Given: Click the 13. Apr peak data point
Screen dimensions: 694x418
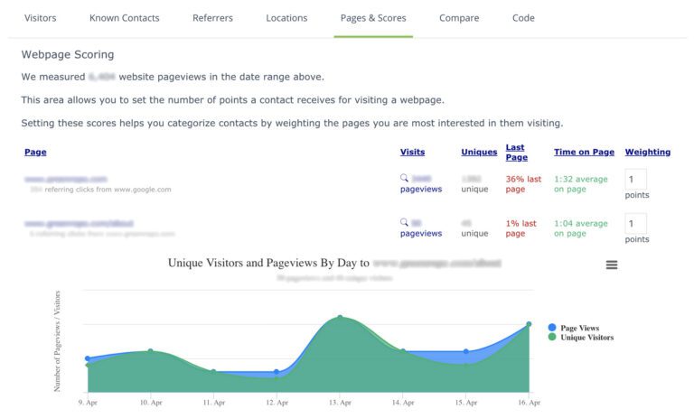Looking at the screenshot, I should (340, 318).
